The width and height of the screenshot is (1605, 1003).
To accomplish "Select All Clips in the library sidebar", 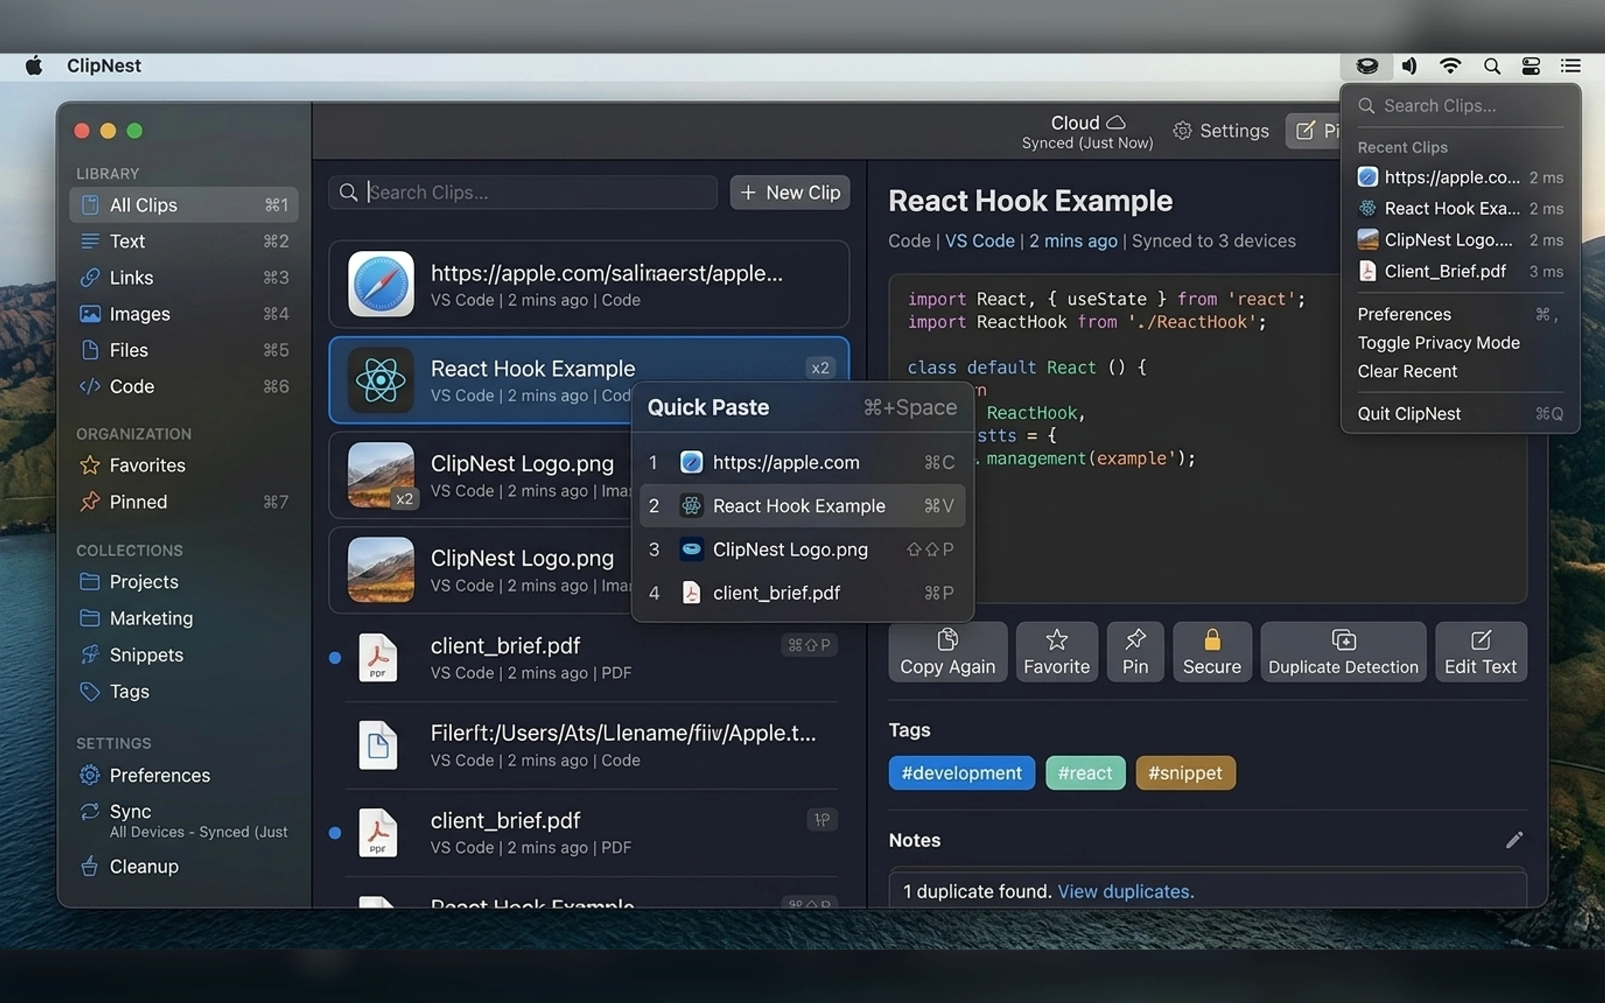I will point(184,205).
